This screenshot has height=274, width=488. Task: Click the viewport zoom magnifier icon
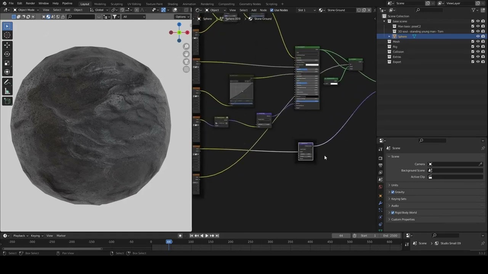tap(186, 46)
